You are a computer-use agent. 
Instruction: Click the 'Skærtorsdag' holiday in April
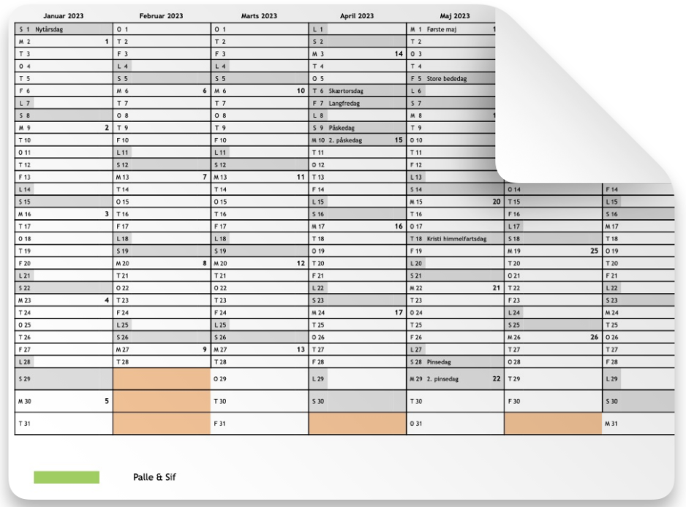[346, 91]
